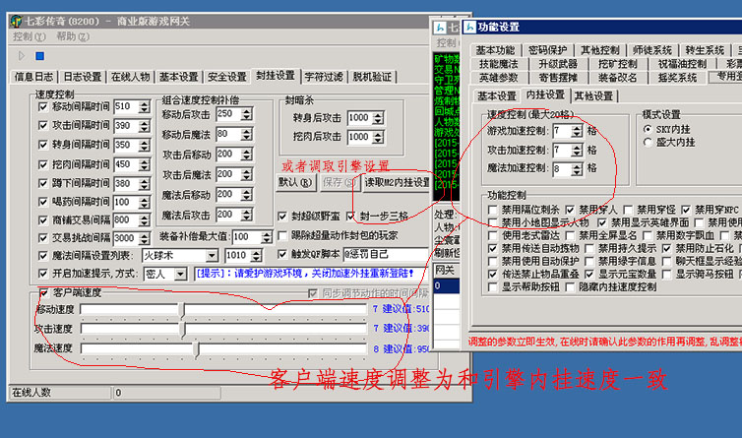Click the 默认 button

(294, 182)
